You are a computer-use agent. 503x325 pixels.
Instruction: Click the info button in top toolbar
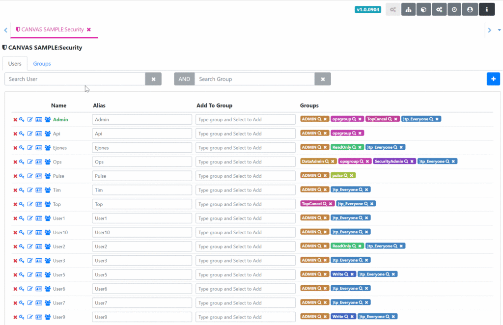pos(487,9)
